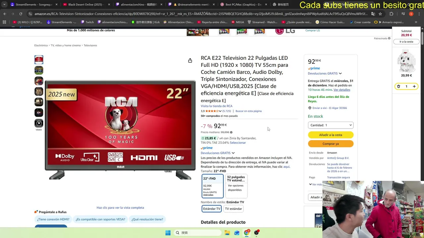The height and width of the screenshot is (238, 424).
Task: Open the MEGA bookmark
Action: [237, 22]
